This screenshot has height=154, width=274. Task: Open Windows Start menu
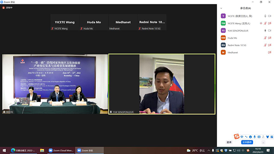click(x=4, y=150)
